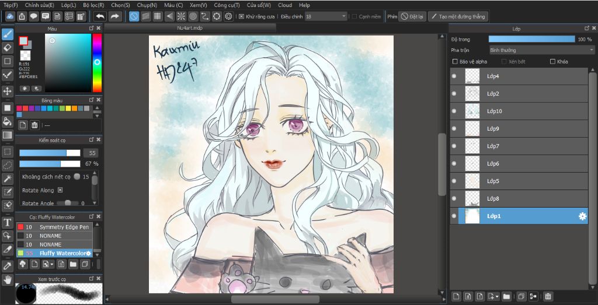Viewport: 598px width, 305px height.
Task: Open the Tệp(F) menu
Action: [x=11, y=5]
